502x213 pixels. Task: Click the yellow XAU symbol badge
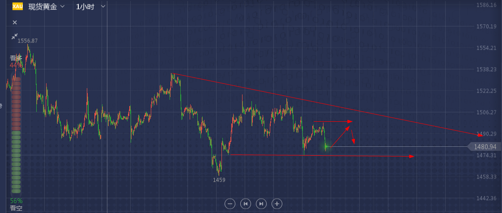click(x=17, y=6)
